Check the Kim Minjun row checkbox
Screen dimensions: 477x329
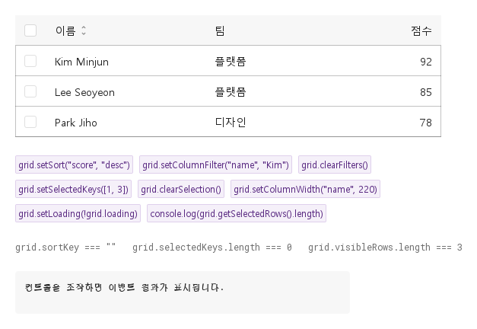[x=30, y=61]
